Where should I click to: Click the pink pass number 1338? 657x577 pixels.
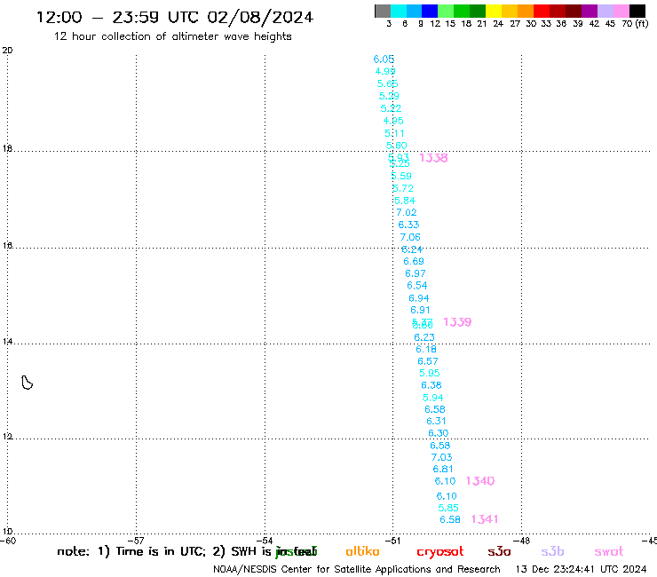click(x=433, y=158)
